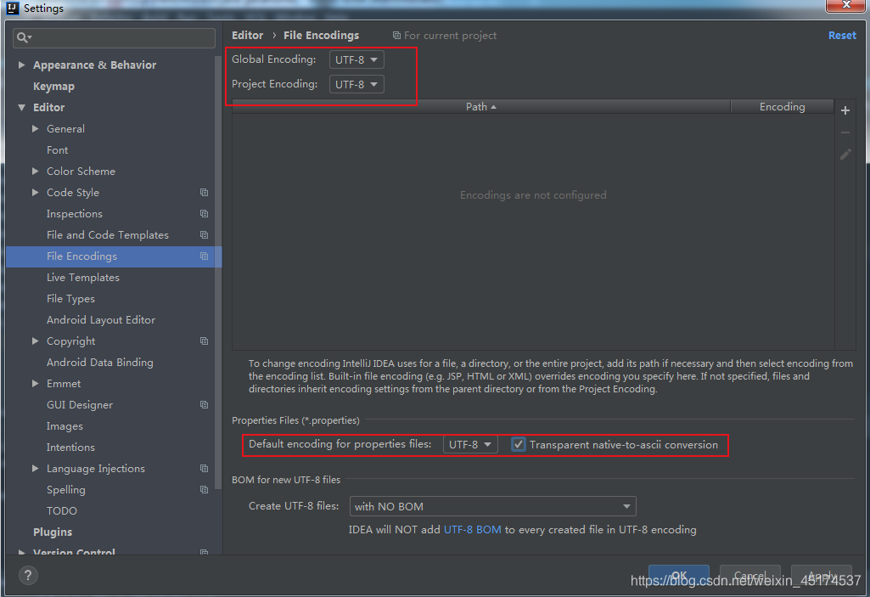Close the Settings dialog window

point(845,6)
